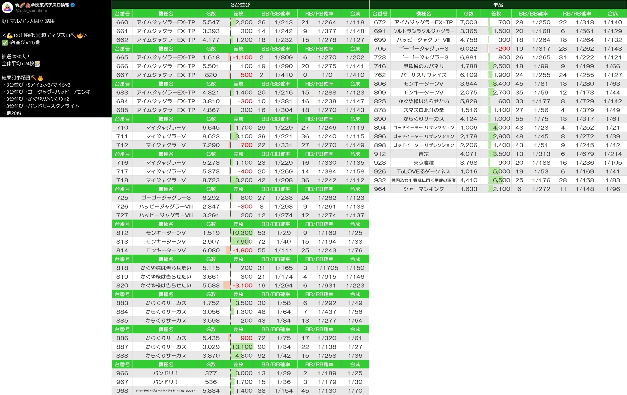Select the 3台並び table header tab
Viewport: 627px width, 395px height.
click(x=240, y=5)
